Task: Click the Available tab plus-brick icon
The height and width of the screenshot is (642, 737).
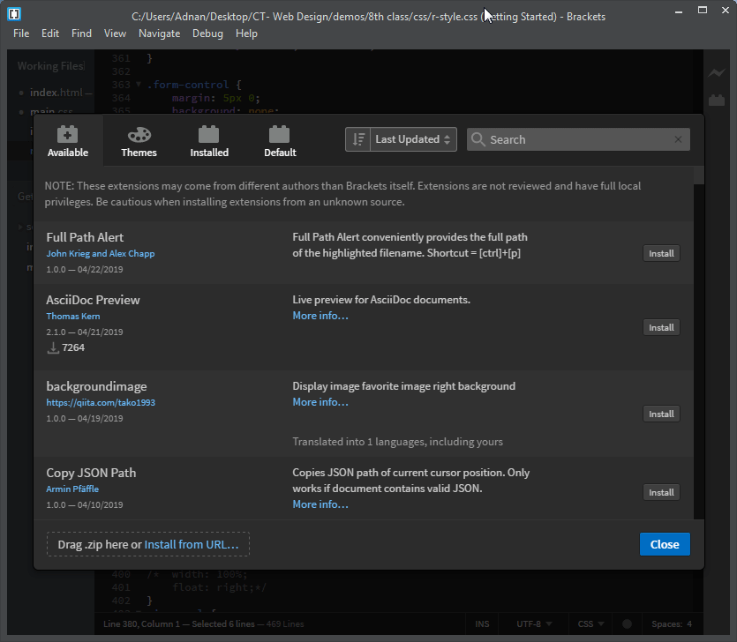Action: coord(68,134)
